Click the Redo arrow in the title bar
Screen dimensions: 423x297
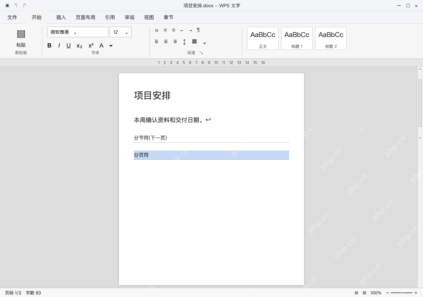click(x=24, y=6)
